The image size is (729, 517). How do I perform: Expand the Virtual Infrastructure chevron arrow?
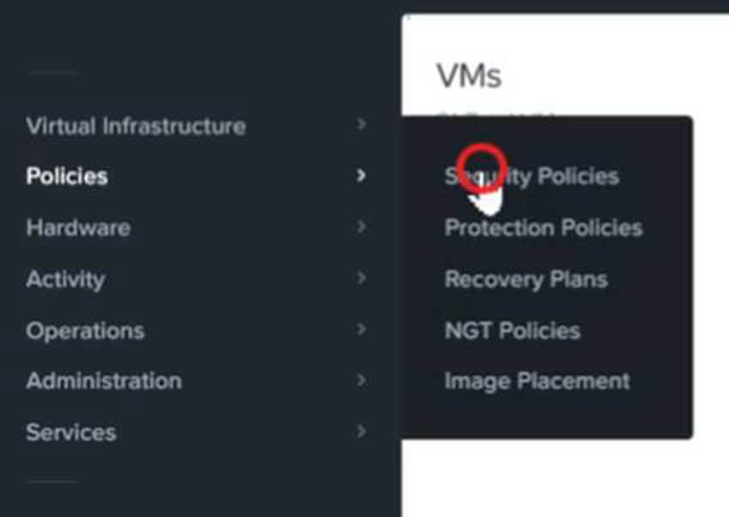[x=361, y=125]
